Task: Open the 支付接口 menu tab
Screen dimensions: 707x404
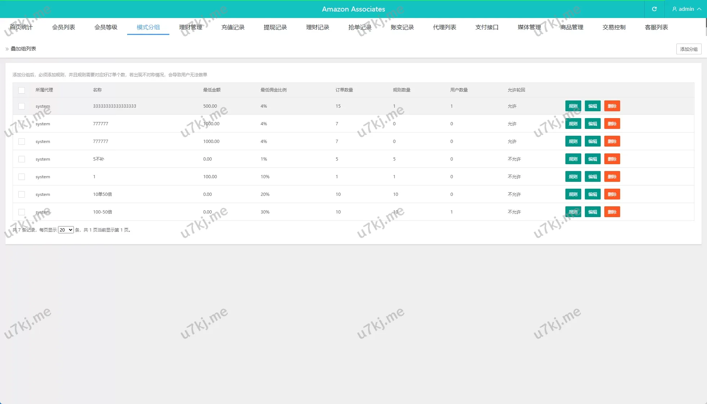Action: (x=487, y=27)
